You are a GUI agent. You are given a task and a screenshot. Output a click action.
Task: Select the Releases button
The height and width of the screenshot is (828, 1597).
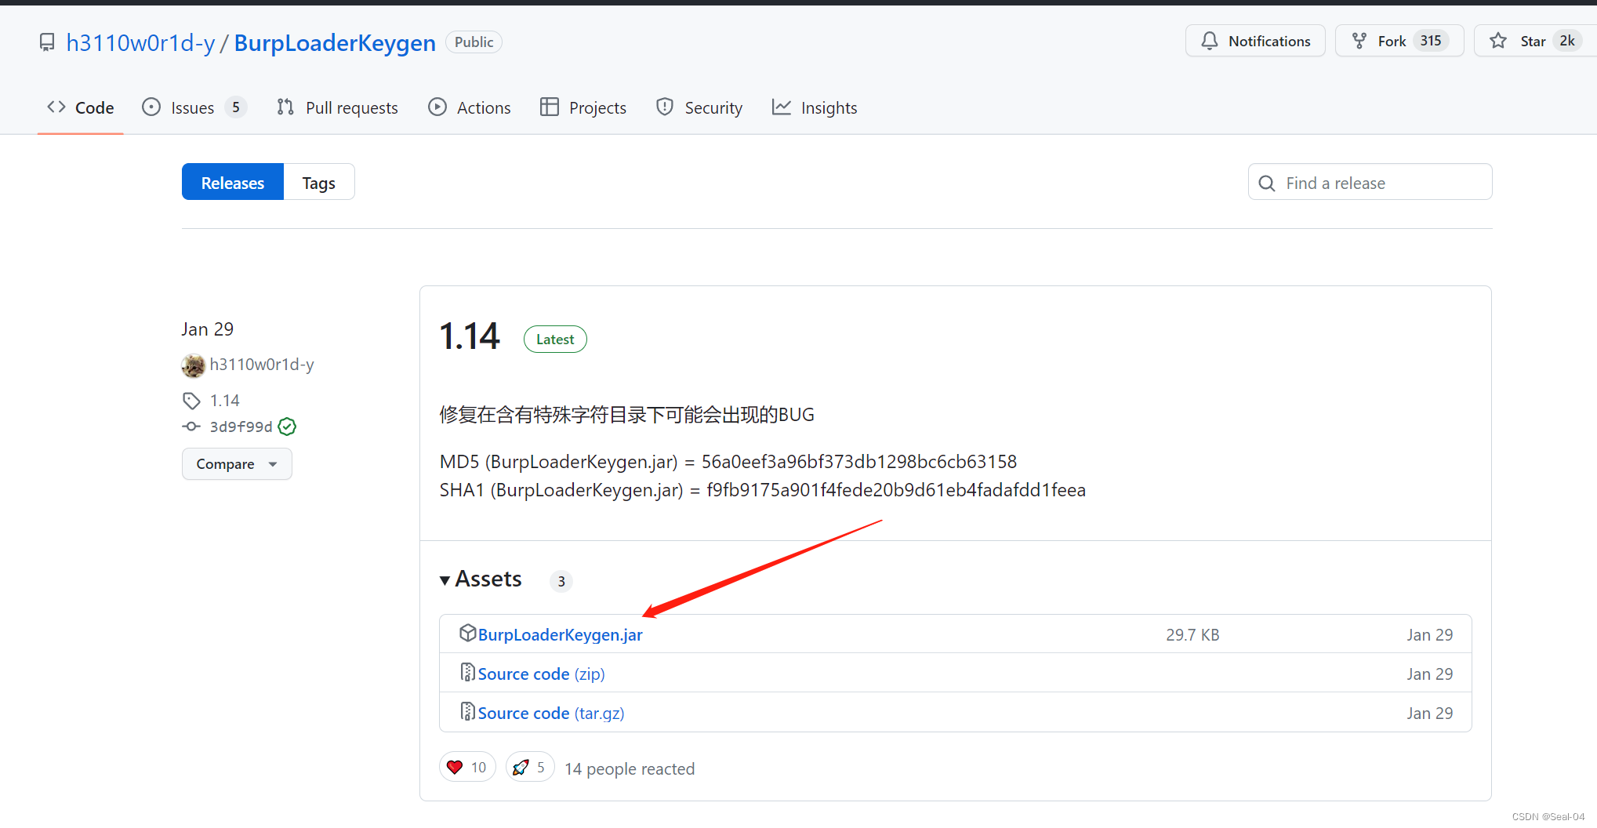233,182
